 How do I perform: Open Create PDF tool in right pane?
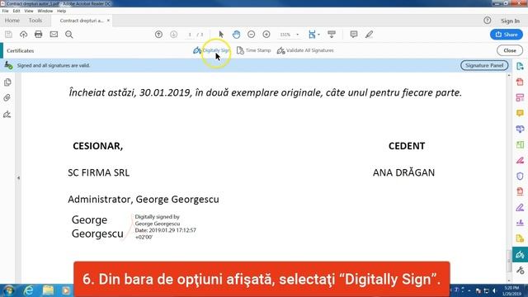[520, 82]
